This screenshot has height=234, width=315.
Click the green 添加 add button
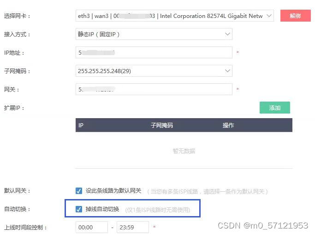274,108
